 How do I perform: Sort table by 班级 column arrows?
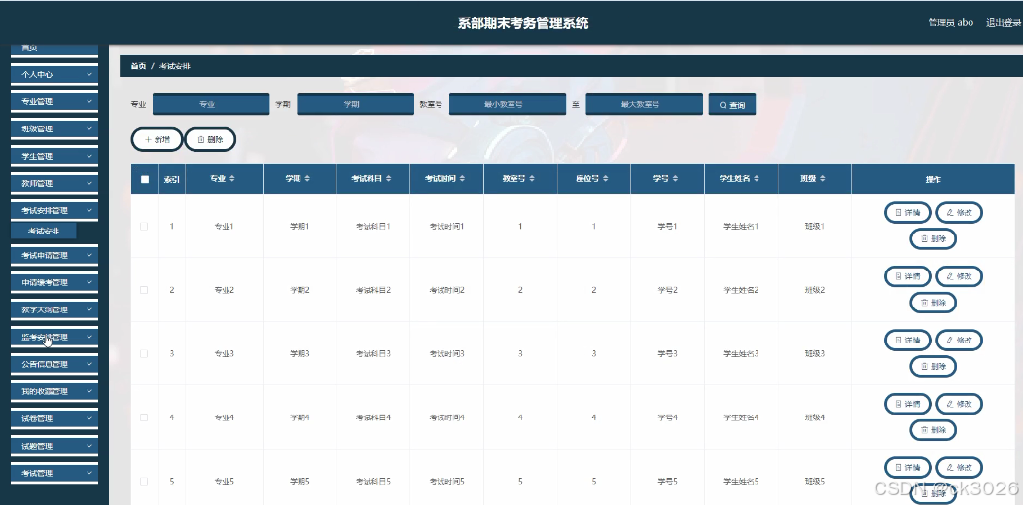coord(823,179)
